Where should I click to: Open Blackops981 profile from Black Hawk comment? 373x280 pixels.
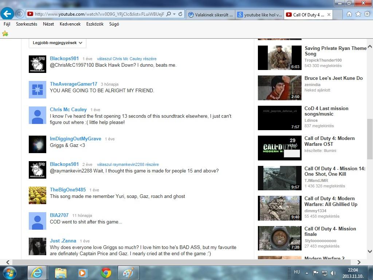(x=64, y=58)
